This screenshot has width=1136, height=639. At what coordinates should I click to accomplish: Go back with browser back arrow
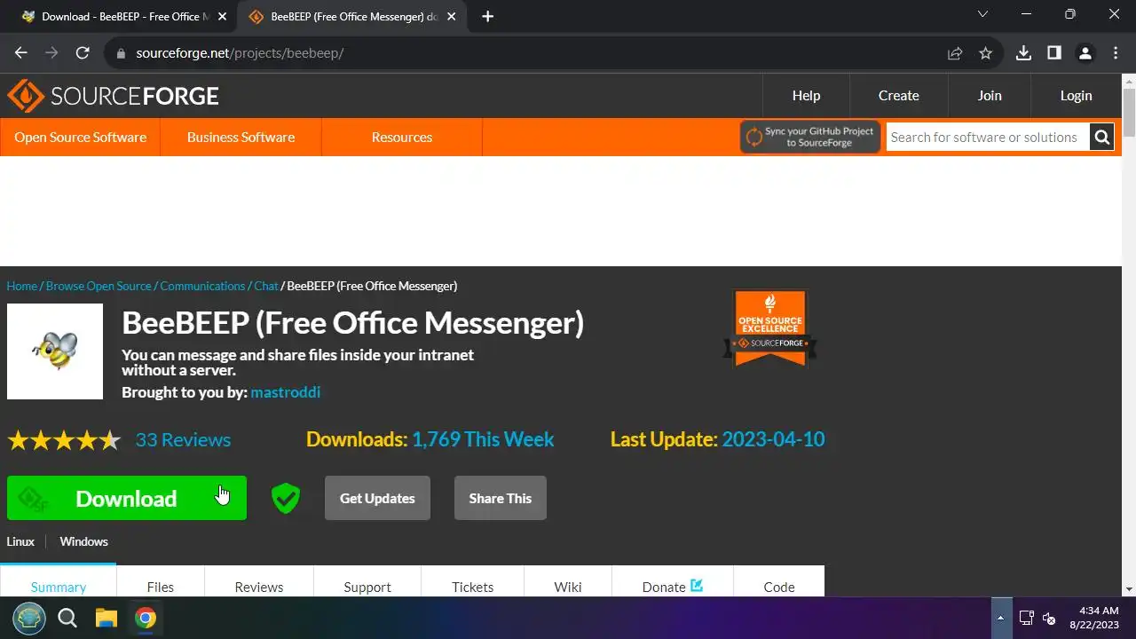(21, 53)
